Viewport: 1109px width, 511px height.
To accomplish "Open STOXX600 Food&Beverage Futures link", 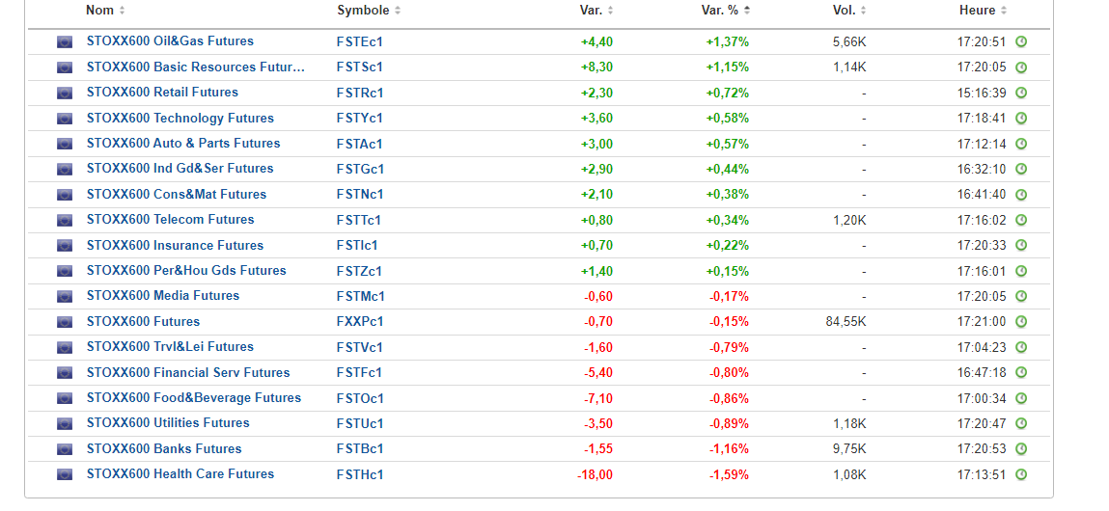I will pos(193,398).
